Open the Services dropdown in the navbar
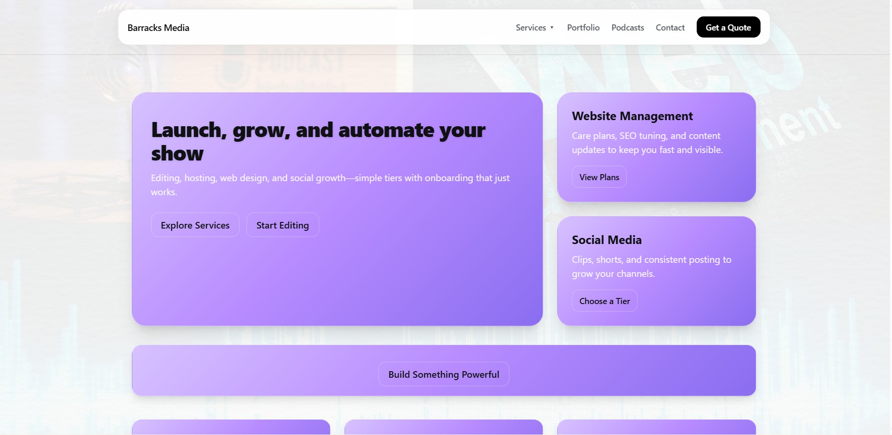The height and width of the screenshot is (435, 892). pyautogui.click(x=531, y=27)
